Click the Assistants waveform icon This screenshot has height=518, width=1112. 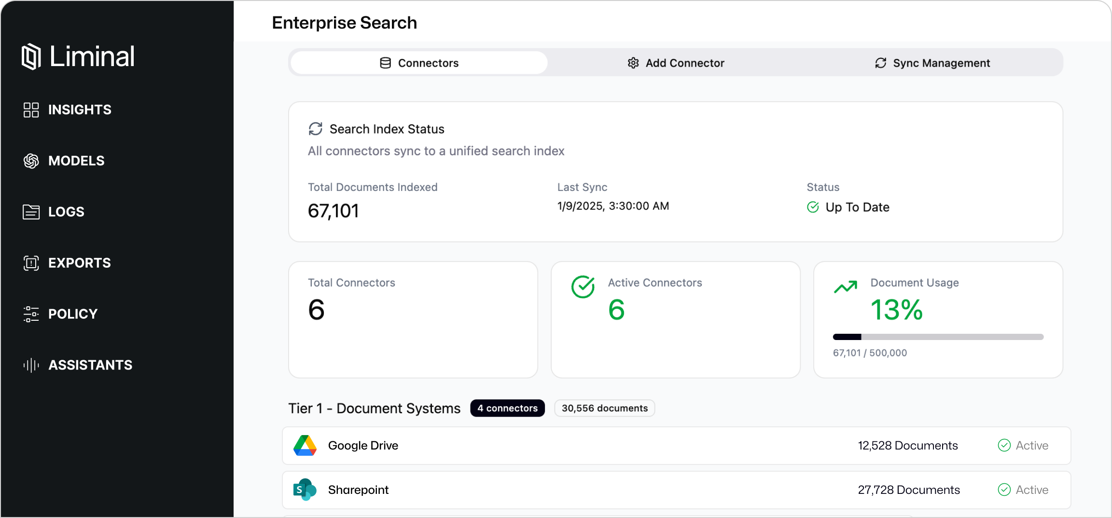click(31, 365)
